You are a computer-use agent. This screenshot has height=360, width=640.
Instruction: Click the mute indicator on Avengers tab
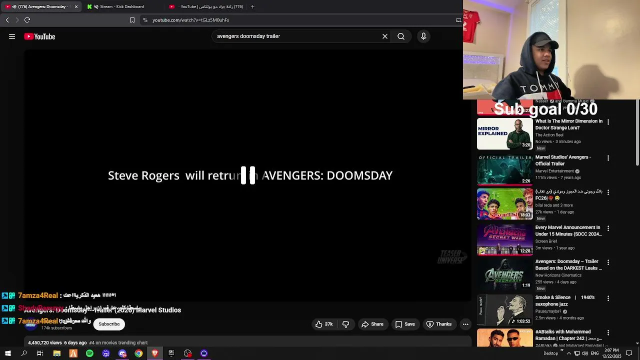pyautogui.click(x=14, y=6)
